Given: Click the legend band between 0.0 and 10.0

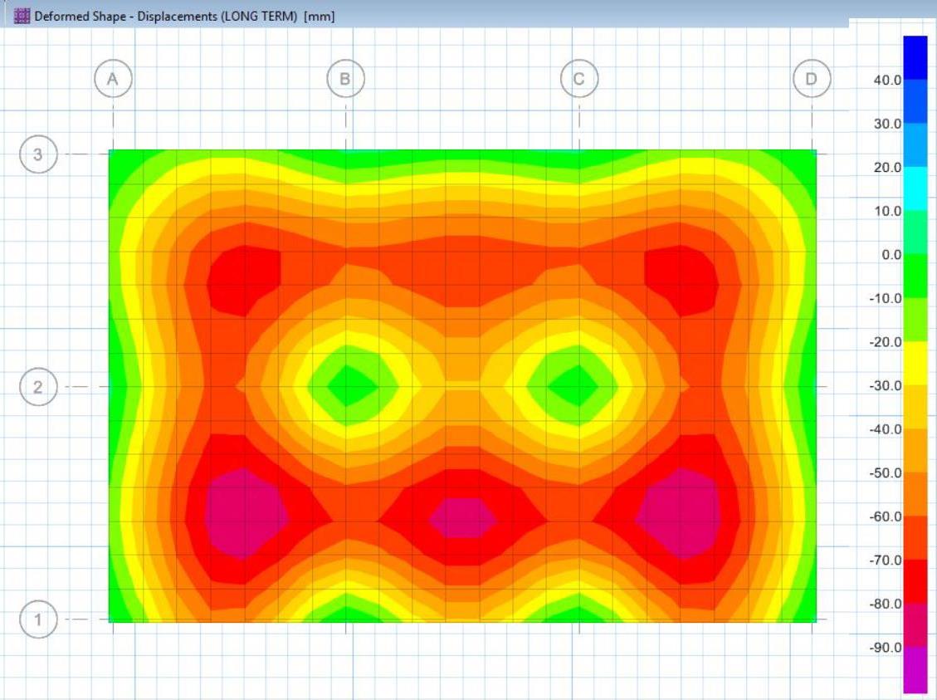Looking at the screenshot, I should pos(915,232).
